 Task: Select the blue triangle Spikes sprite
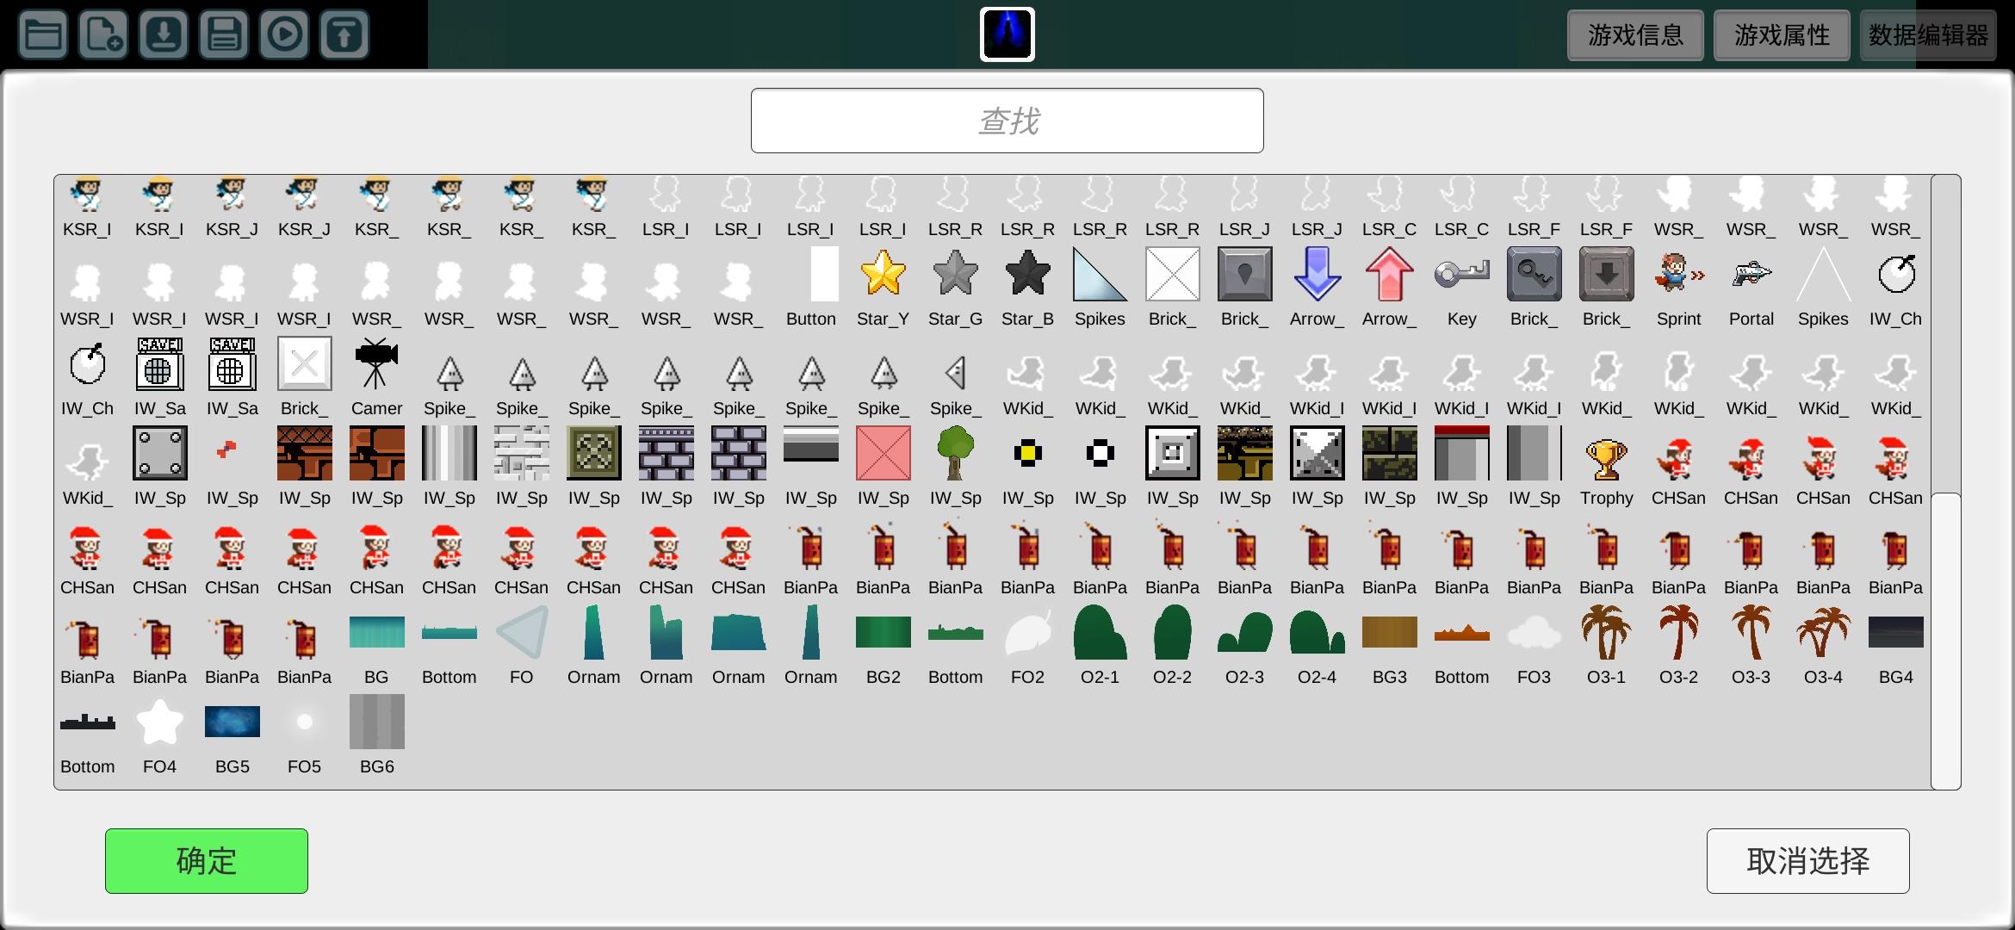(x=1100, y=274)
